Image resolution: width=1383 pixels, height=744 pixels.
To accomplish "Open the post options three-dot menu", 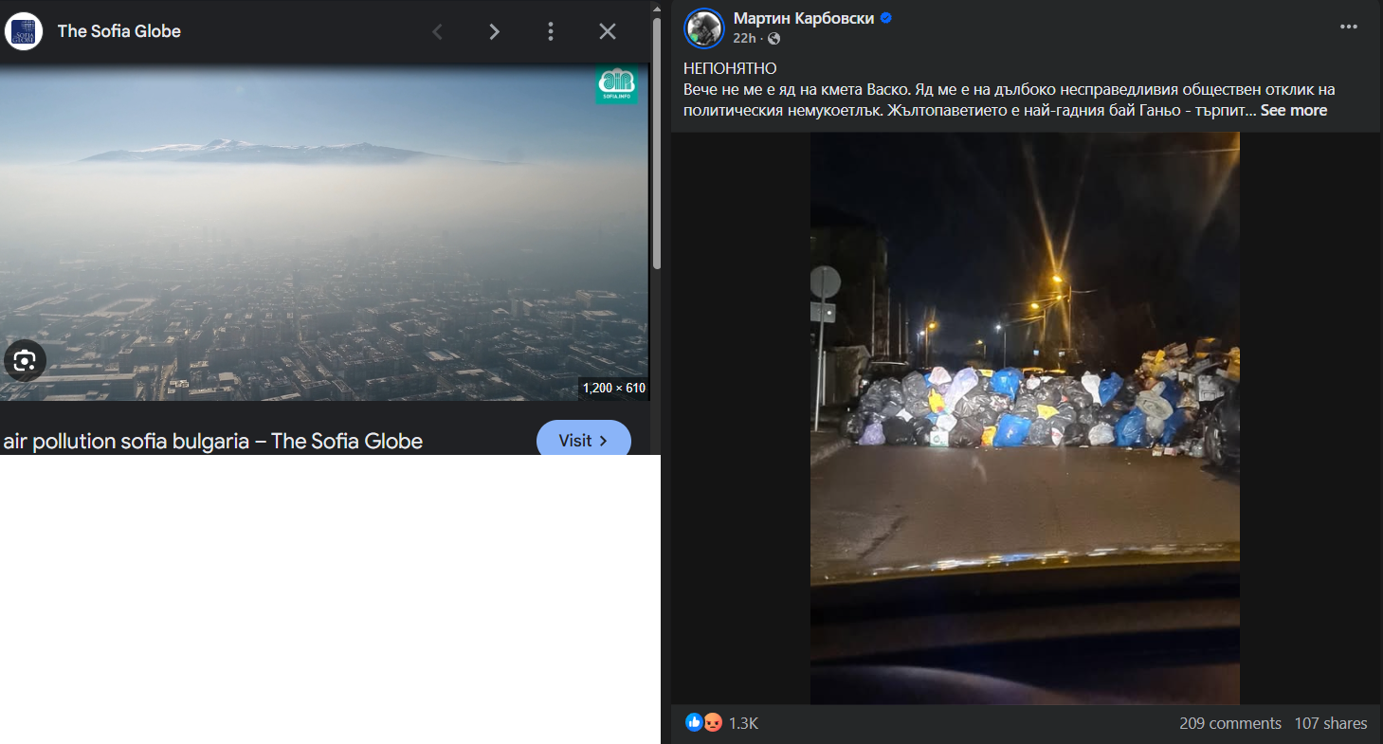I will tap(1349, 27).
